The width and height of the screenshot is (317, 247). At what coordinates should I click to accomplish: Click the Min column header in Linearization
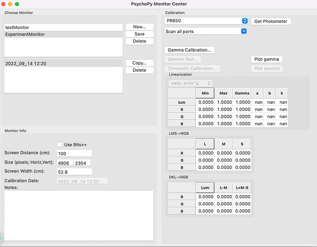(205, 93)
